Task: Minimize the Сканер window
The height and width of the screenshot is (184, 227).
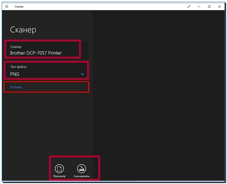Action: click(x=199, y=6)
